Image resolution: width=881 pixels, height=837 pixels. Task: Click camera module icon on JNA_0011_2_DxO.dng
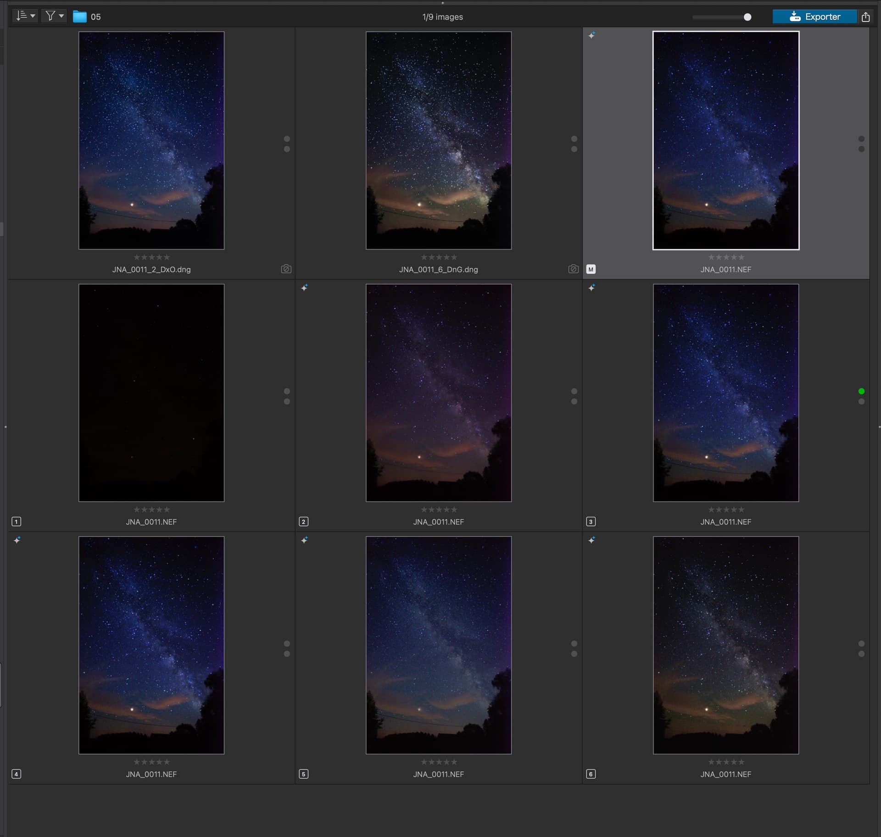coord(286,269)
